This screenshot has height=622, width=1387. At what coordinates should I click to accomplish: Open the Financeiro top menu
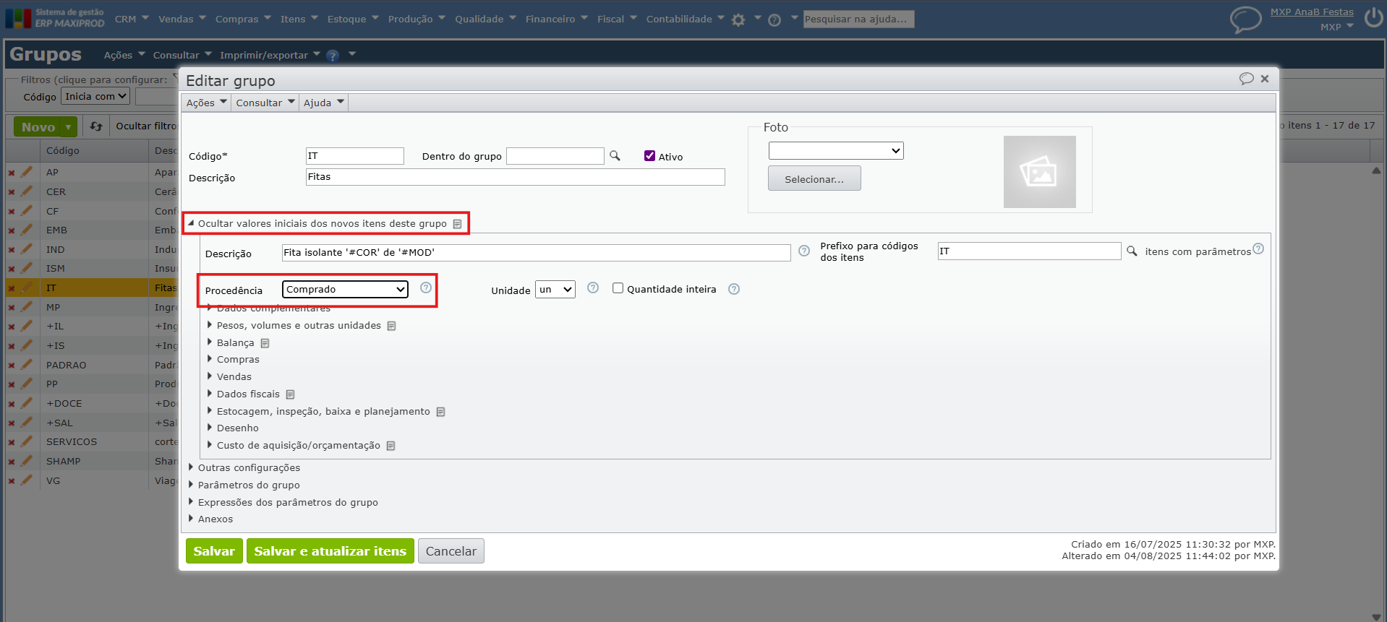coord(557,20)
